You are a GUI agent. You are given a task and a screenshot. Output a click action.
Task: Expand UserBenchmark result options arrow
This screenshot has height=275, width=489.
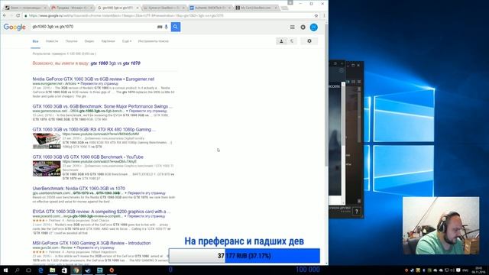point(125,193)
